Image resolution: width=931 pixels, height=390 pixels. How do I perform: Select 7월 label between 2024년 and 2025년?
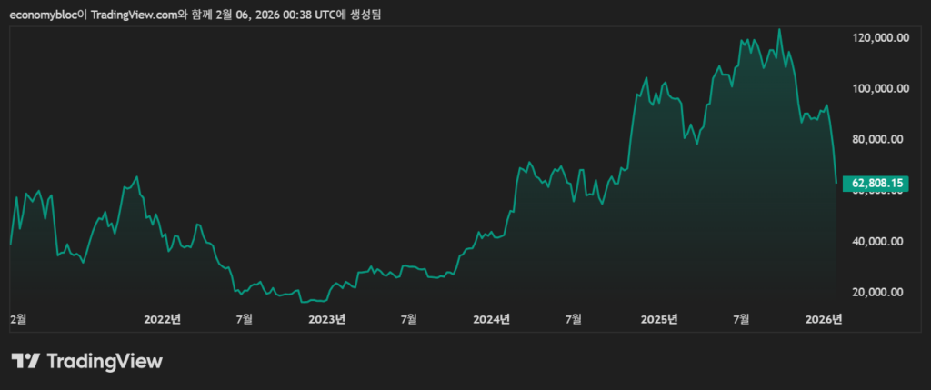click(x=575, y=319)
